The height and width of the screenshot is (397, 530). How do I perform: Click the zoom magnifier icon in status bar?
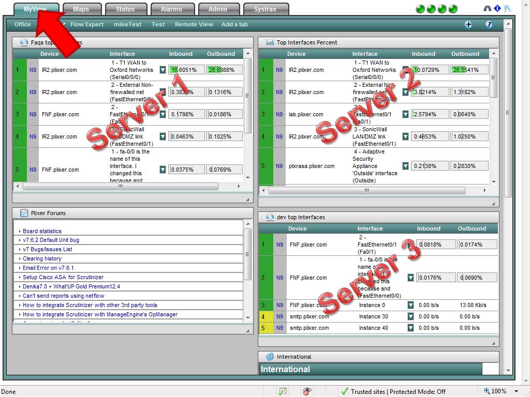coord(487,391)
